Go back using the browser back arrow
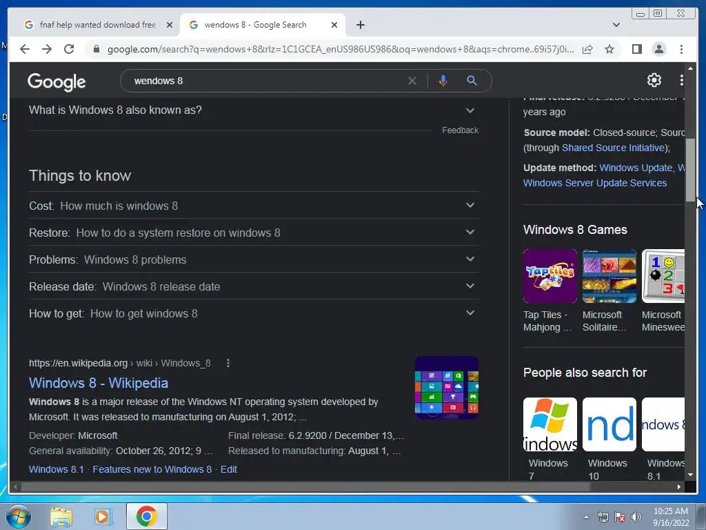The width and height of the screenshot is (706, 530). coord(25,49)
